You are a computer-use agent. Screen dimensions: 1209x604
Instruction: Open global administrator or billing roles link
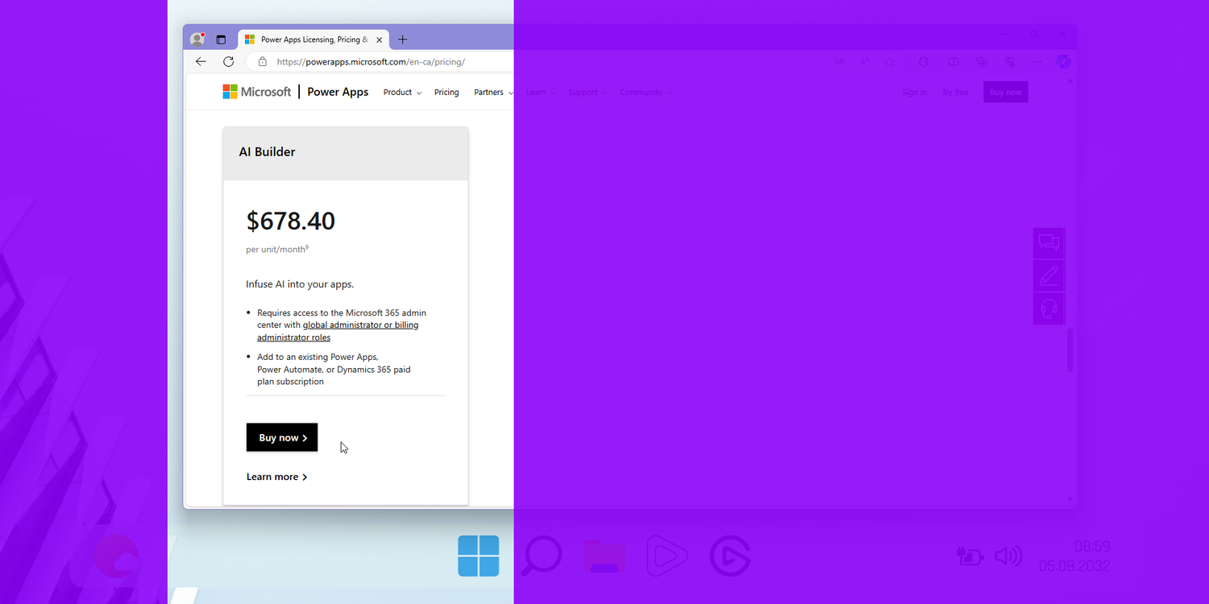pos(360,325)
